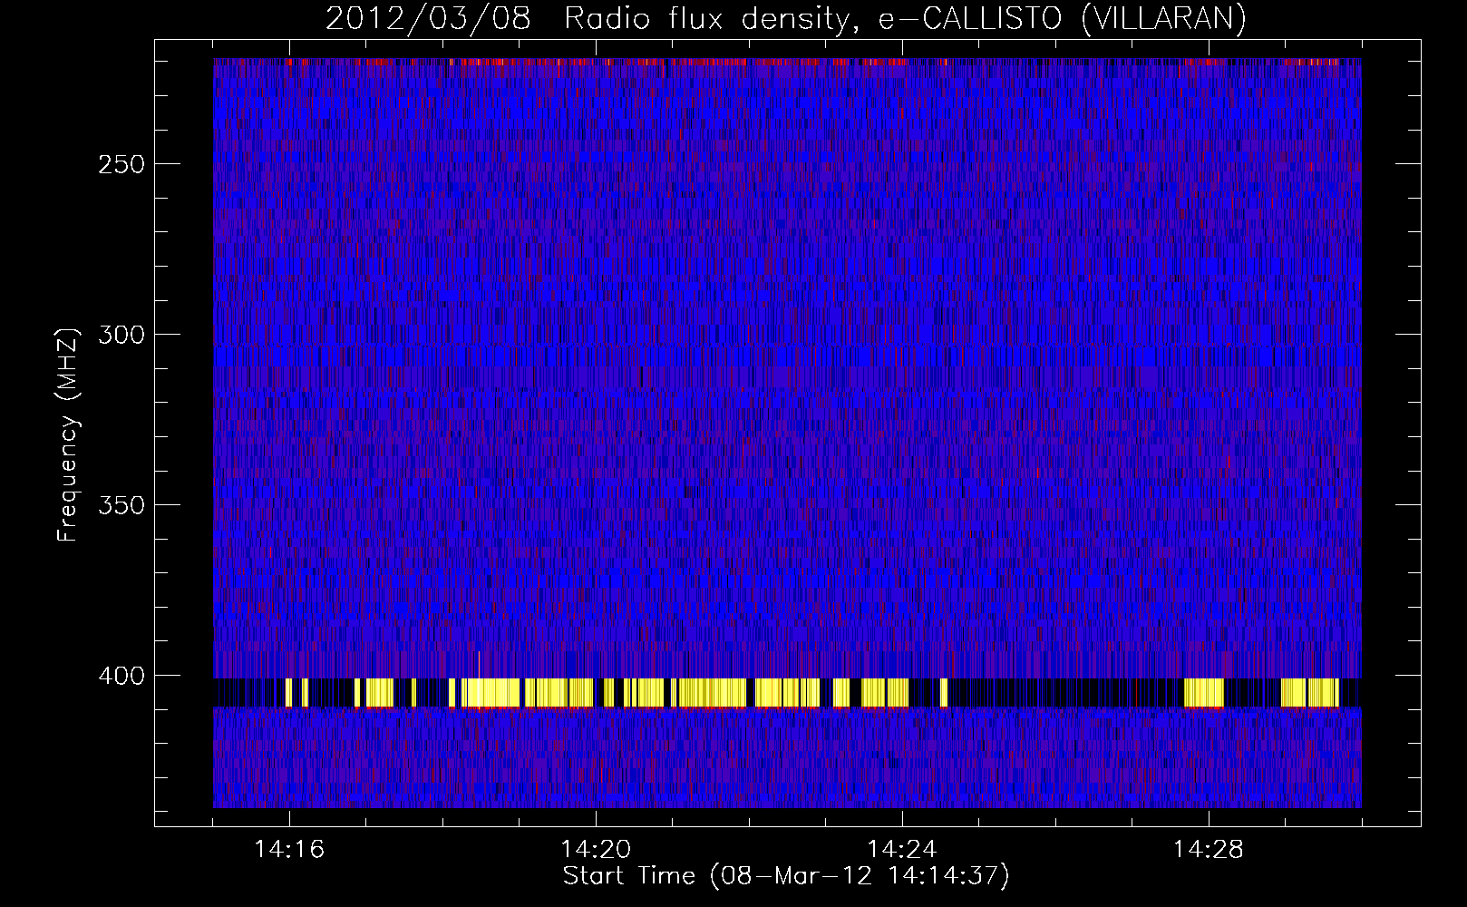Viewport: 1467px width, 907px height.
Task: Click the '14:20' time tick label
Action: 596,849
